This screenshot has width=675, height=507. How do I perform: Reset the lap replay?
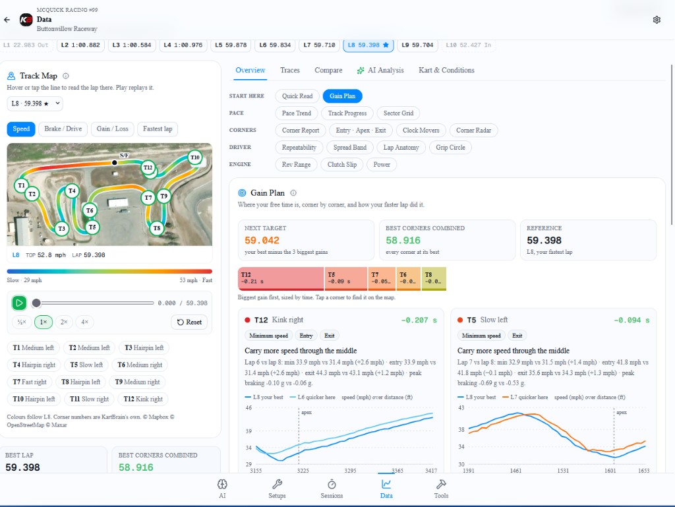click(189, 322)
